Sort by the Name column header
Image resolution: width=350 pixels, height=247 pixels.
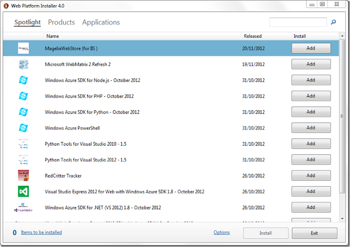point(142,36)
